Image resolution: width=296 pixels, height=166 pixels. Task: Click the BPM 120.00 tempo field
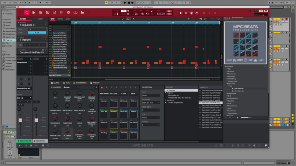click(x=161, y=14)
